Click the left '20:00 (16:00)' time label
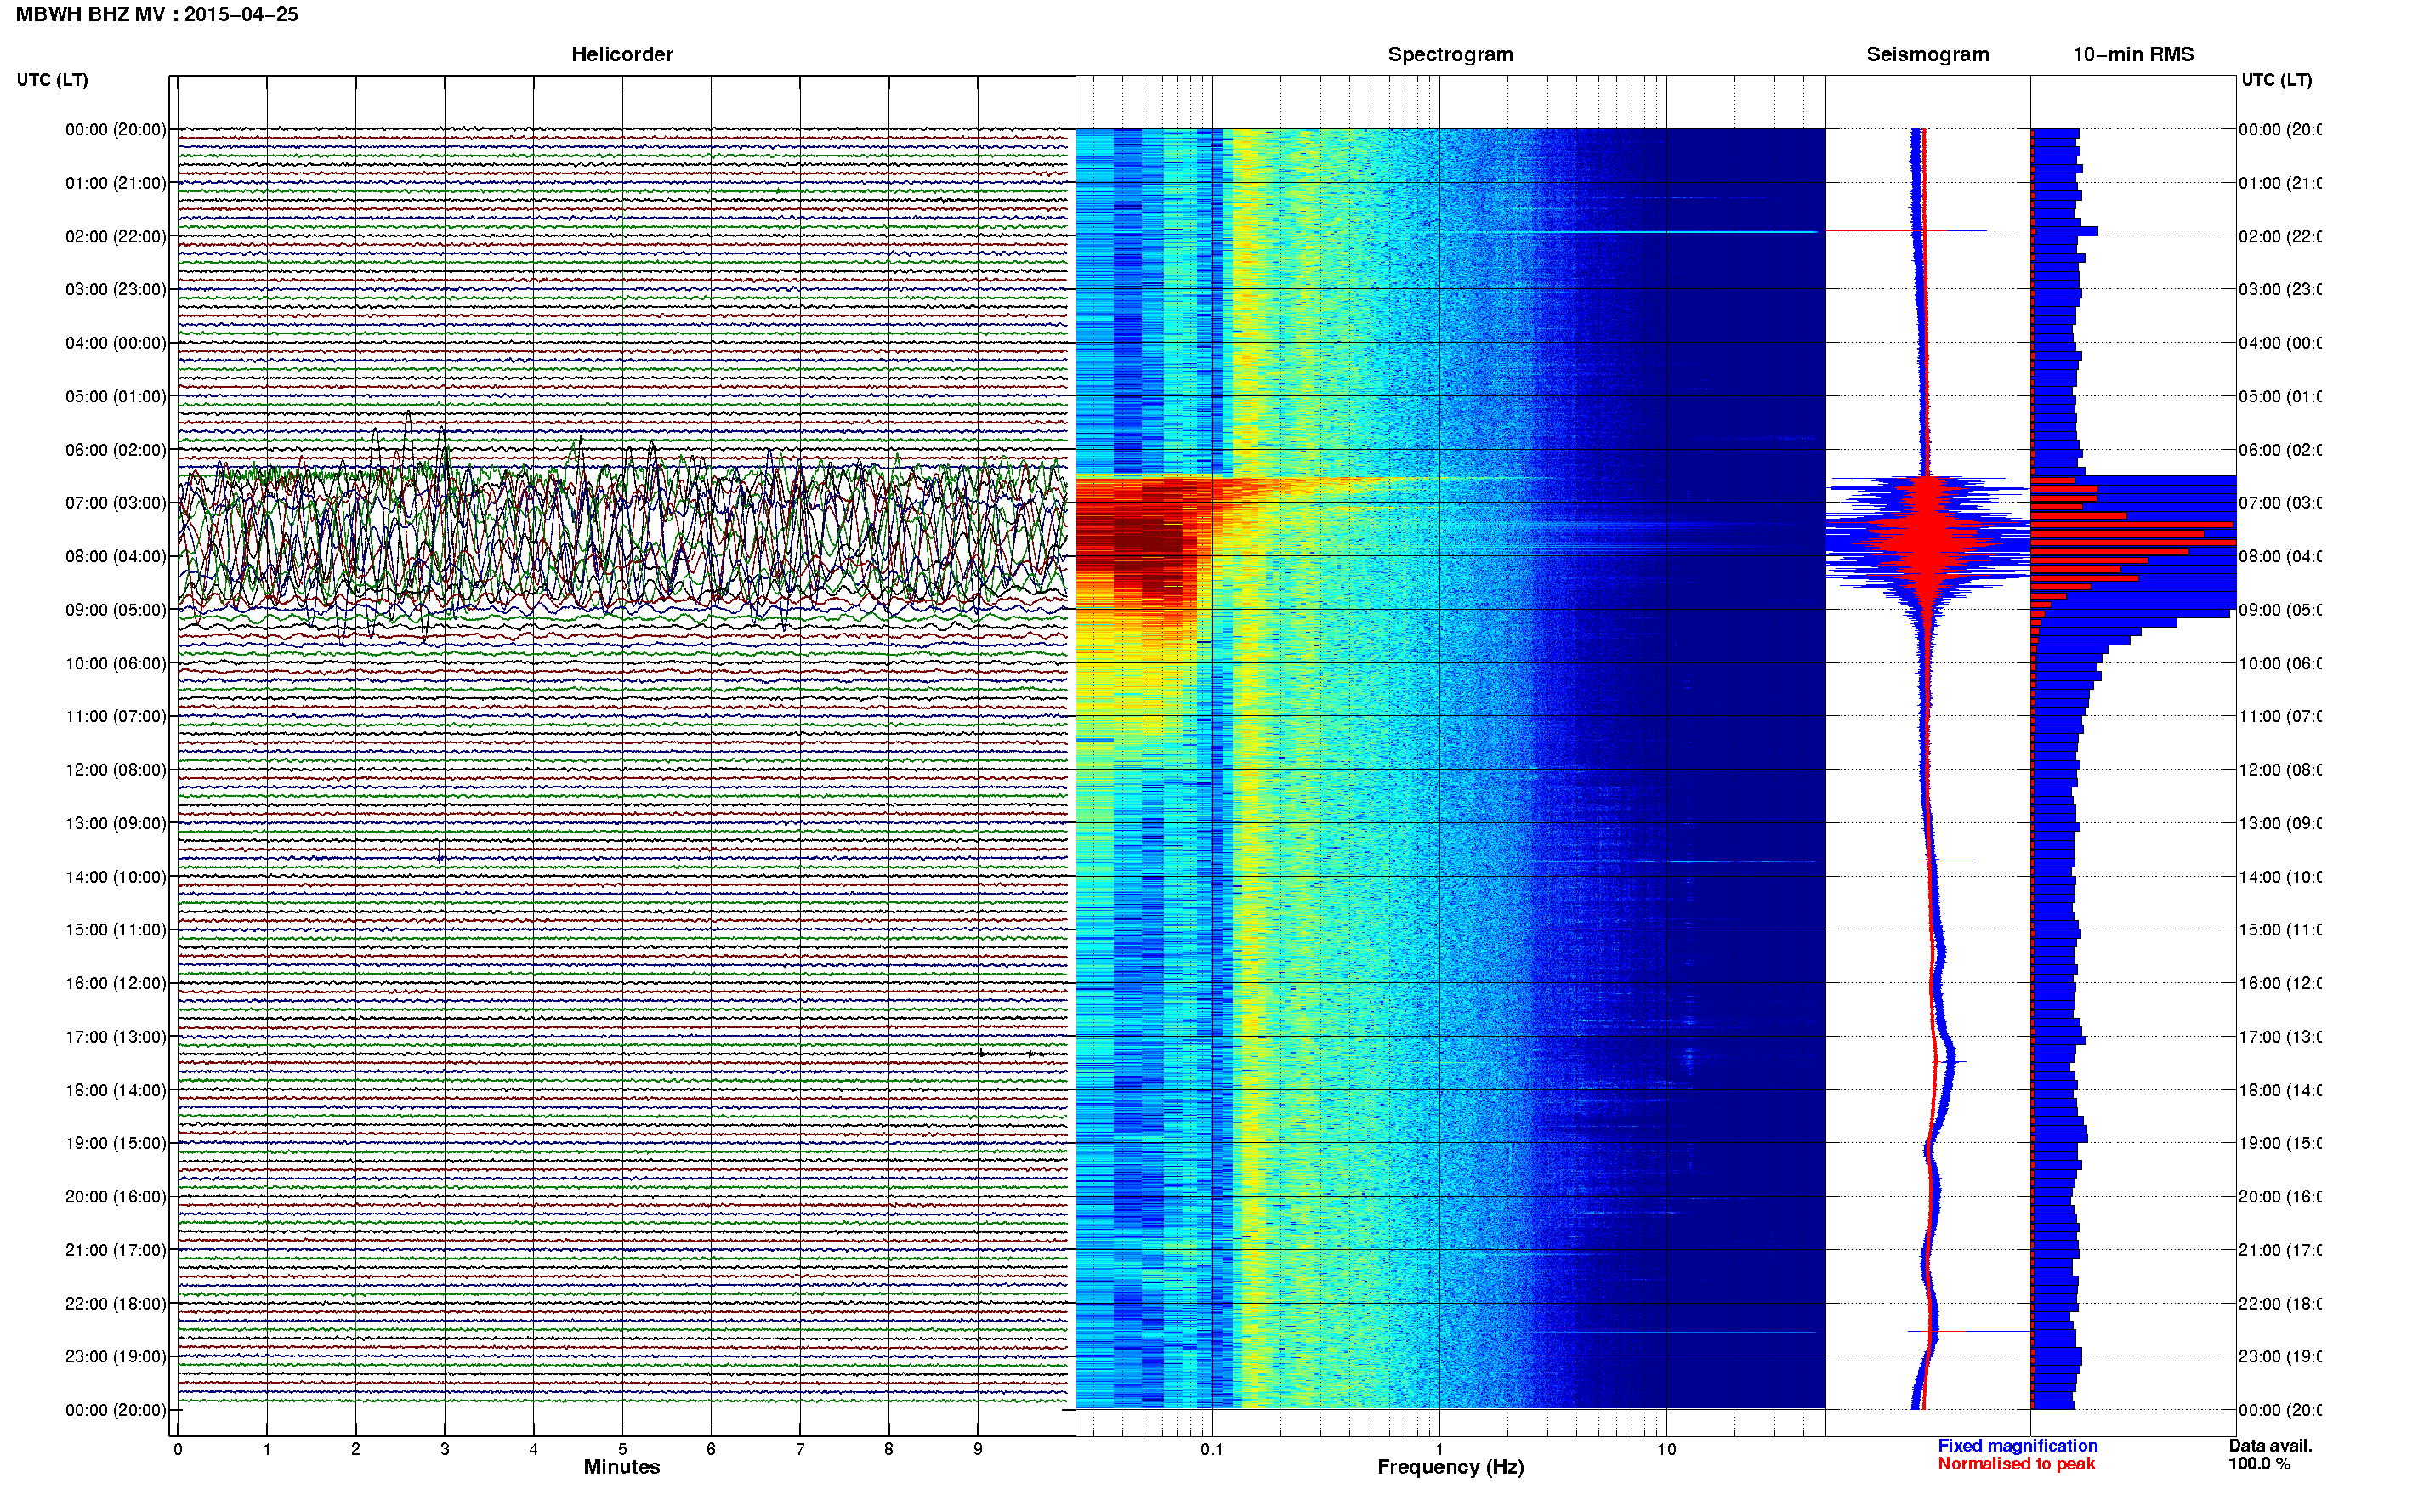2418x1512 pixels. click(116, 1196)
